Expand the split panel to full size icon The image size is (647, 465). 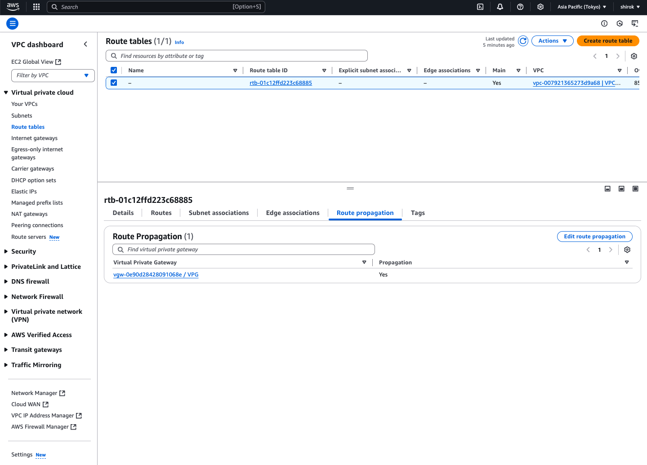coord(635,189)
